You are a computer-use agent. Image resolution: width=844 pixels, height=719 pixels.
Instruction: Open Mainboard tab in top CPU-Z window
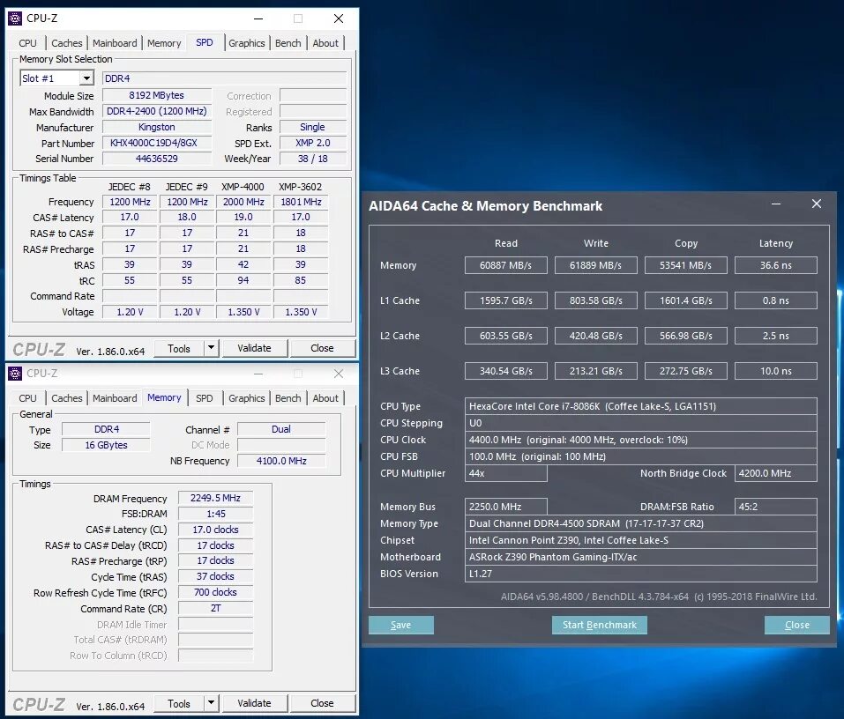coord(115,43)
